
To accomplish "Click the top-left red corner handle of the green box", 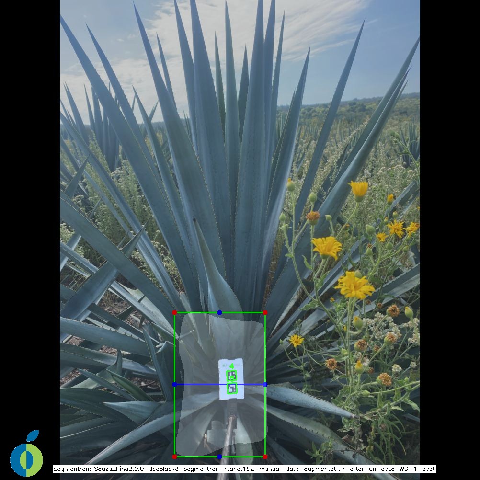I will click(174, 312).
